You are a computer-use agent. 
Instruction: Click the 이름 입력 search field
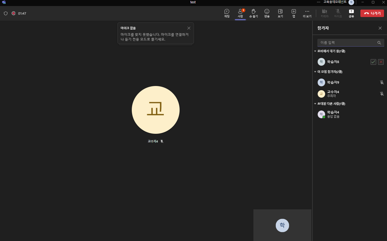point(351,43)
